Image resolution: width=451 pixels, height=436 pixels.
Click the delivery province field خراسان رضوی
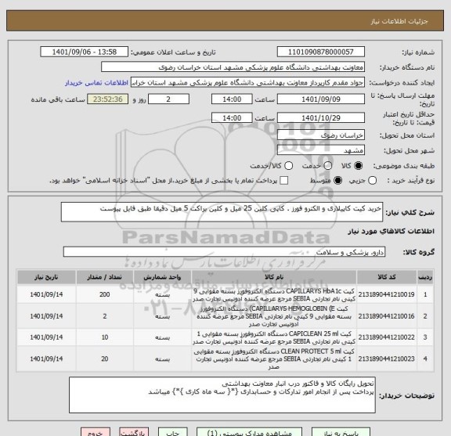click(321, 135)
